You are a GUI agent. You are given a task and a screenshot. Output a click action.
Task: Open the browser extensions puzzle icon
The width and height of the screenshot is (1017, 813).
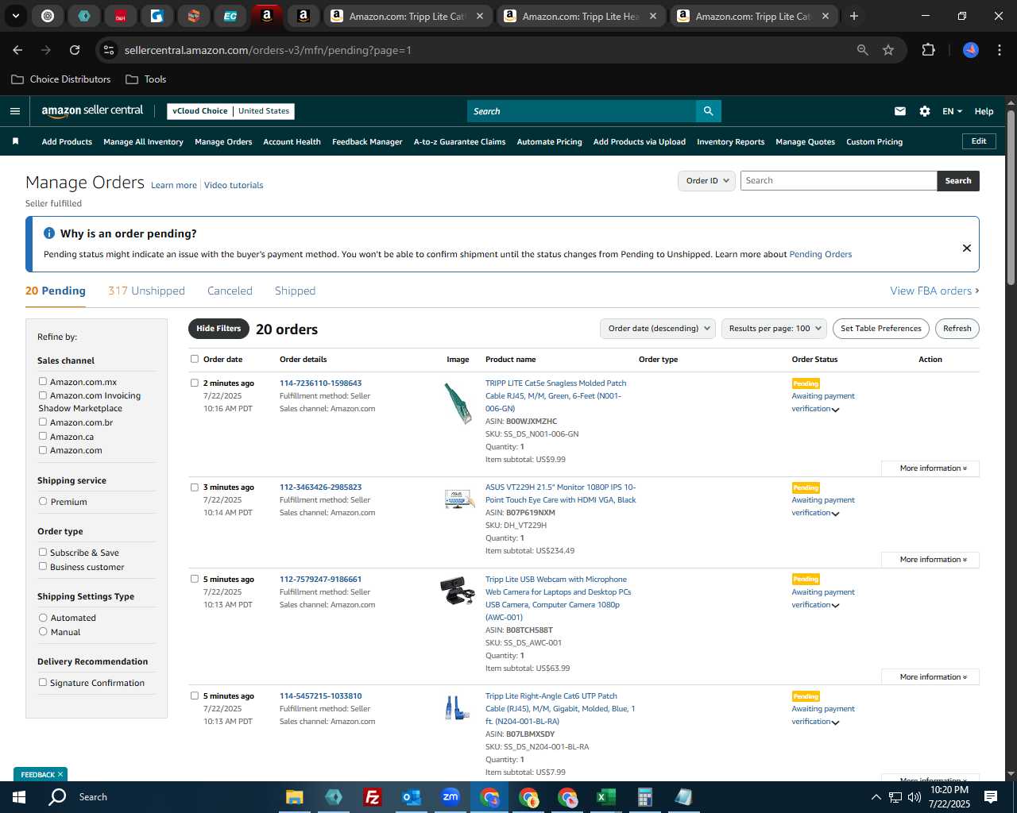coord(927,50)
